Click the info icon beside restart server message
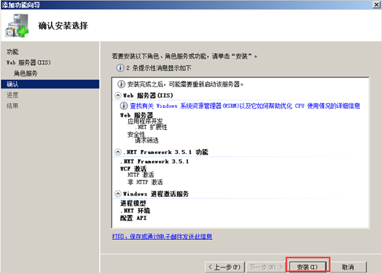Image resolution: width=382 pixels, height=273 pixels. 121,84
